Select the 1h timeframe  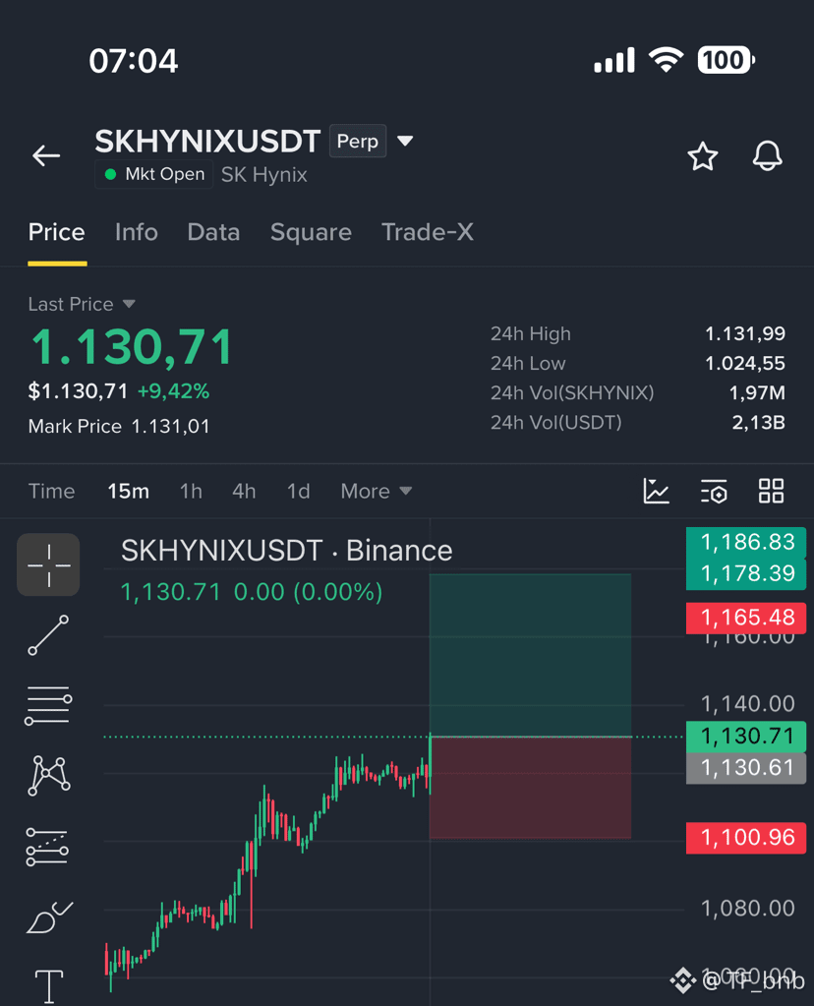(191, 491)
